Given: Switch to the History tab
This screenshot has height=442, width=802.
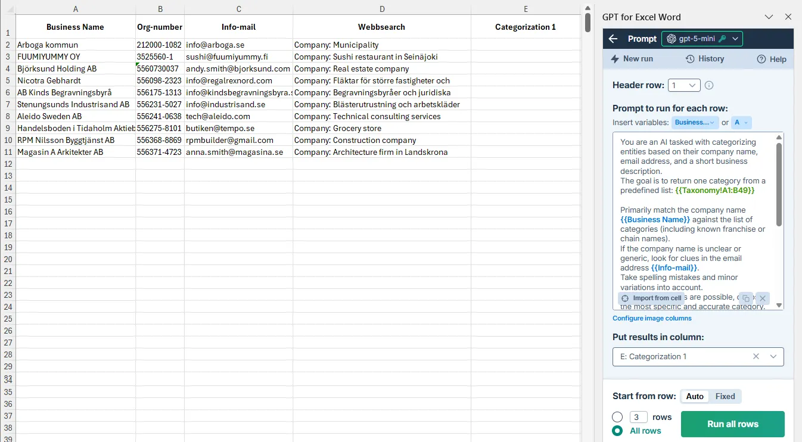Looking at the screenshot, I should coord(690,59).
